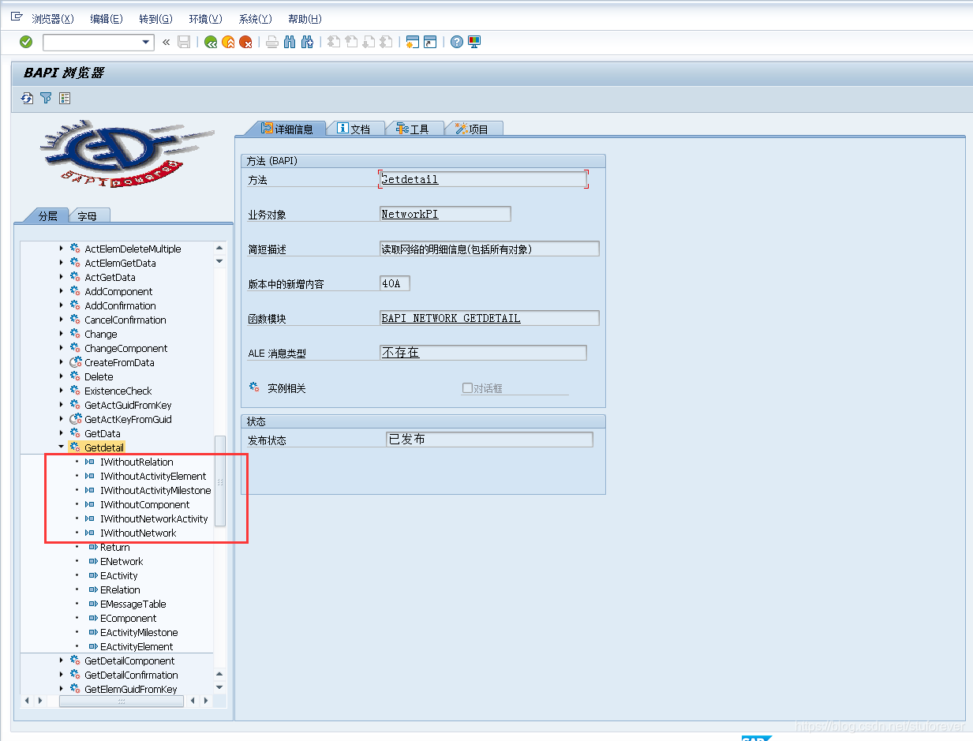Expand the CancelConfirmation node
Viewport: 973px width, 741px height.
(x=62, y=320)
